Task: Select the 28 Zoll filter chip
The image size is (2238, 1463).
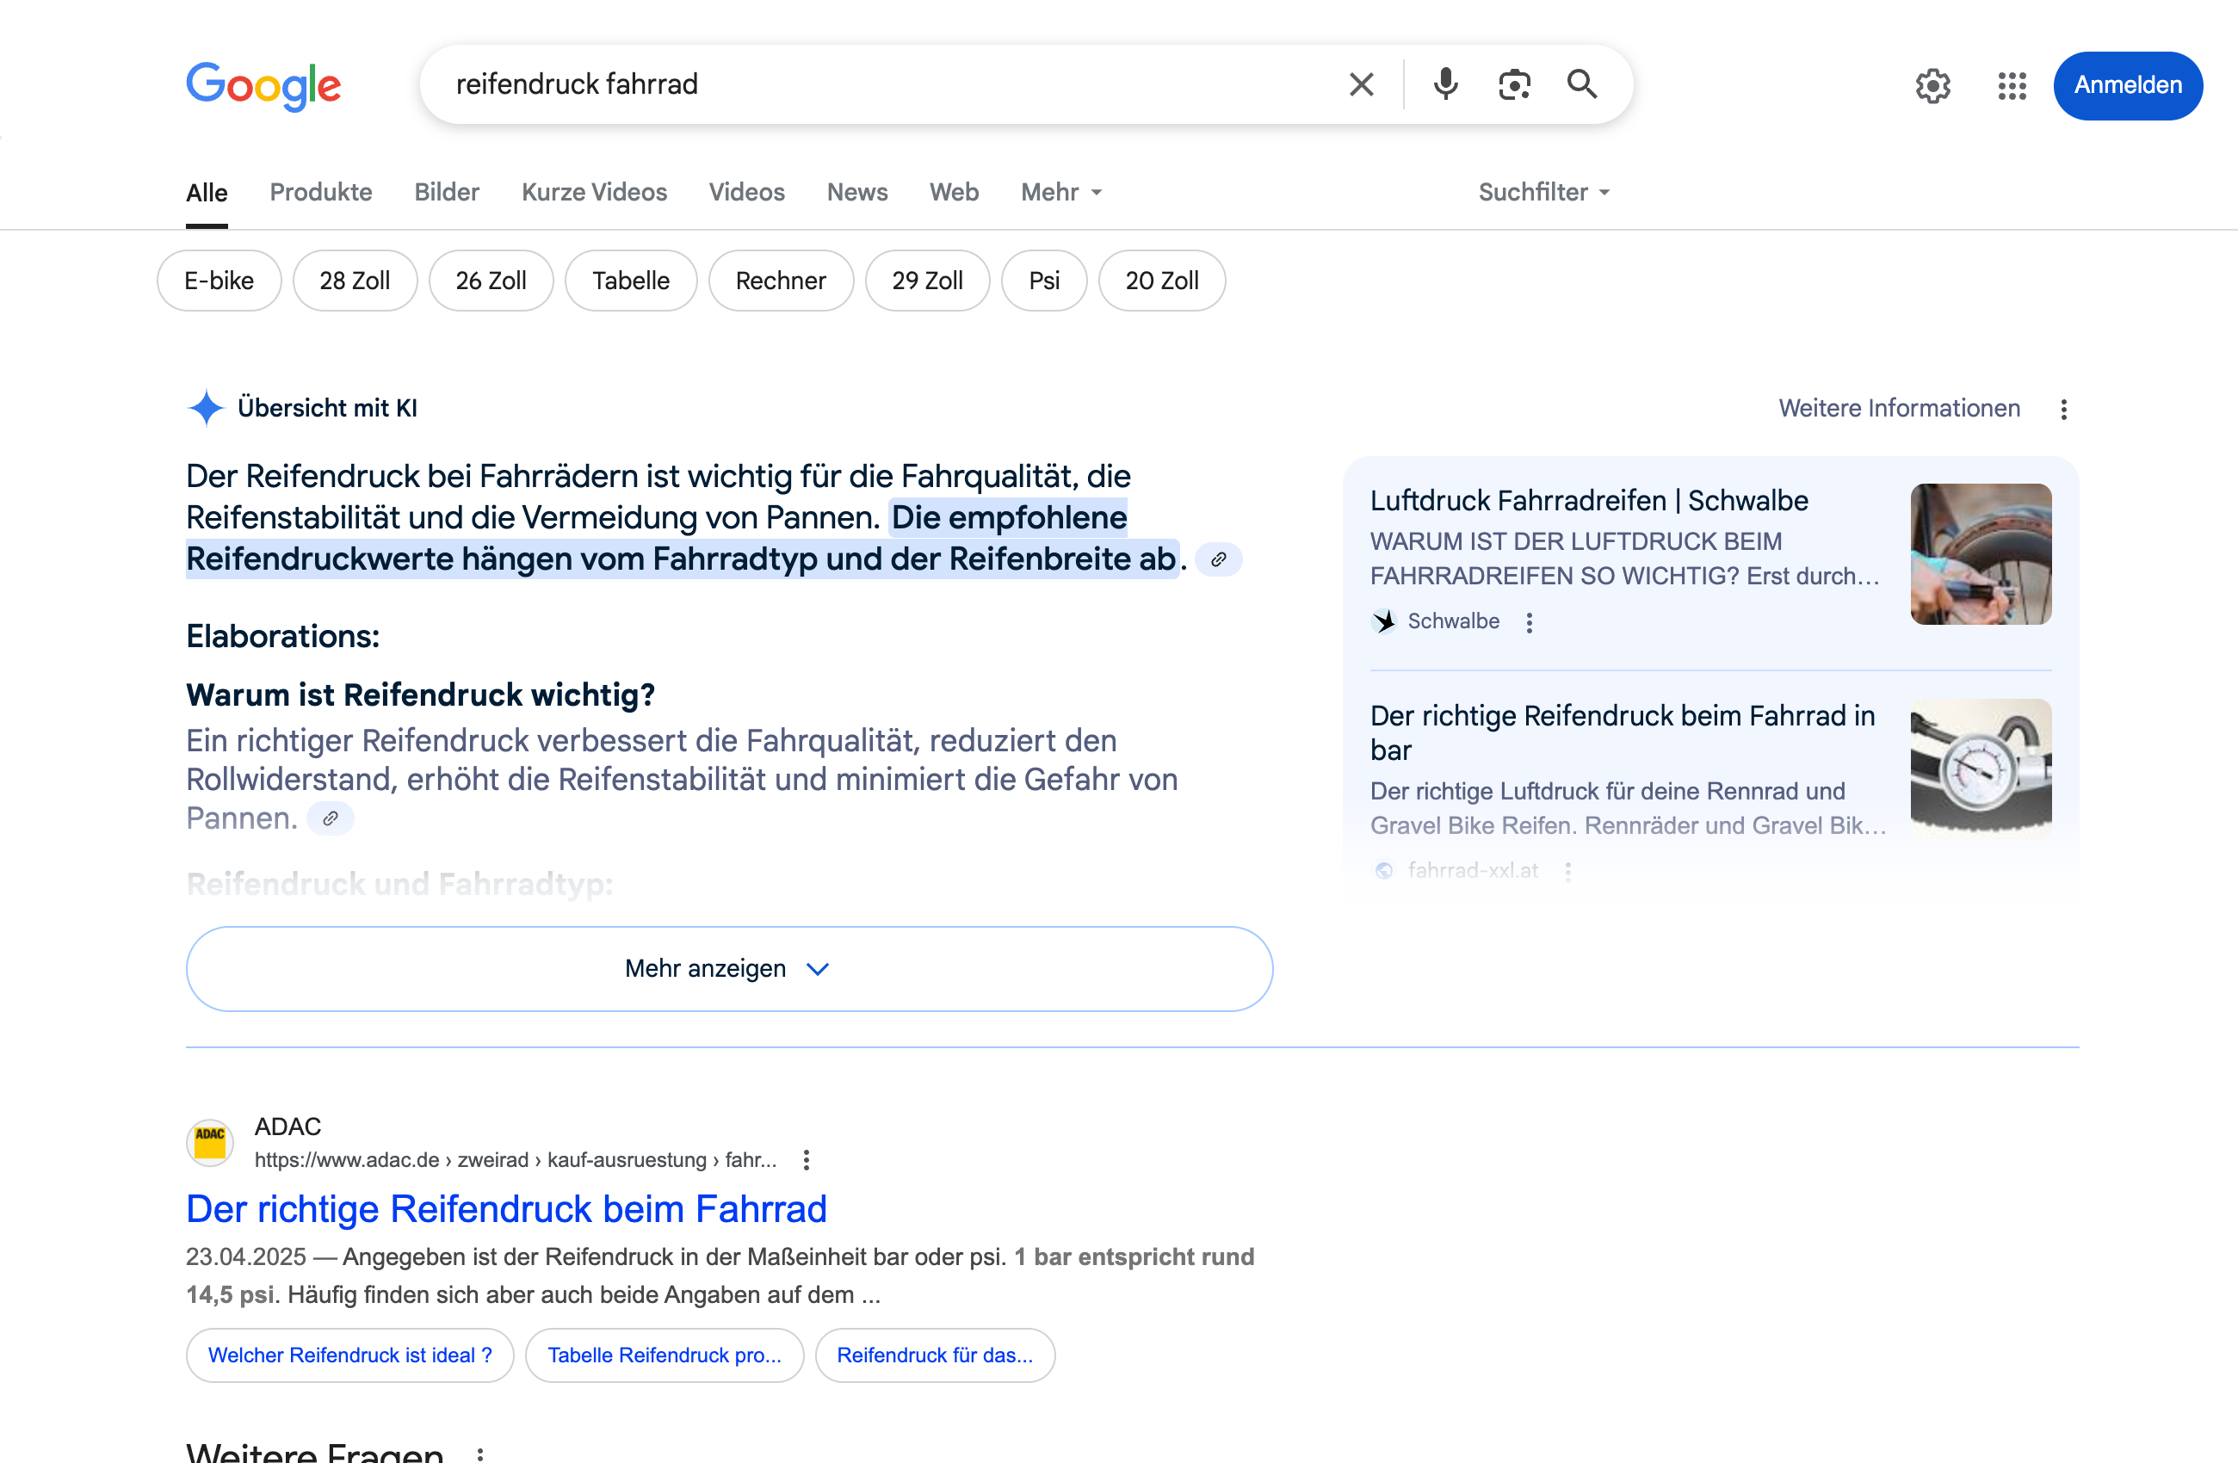Action: point(355,281)
